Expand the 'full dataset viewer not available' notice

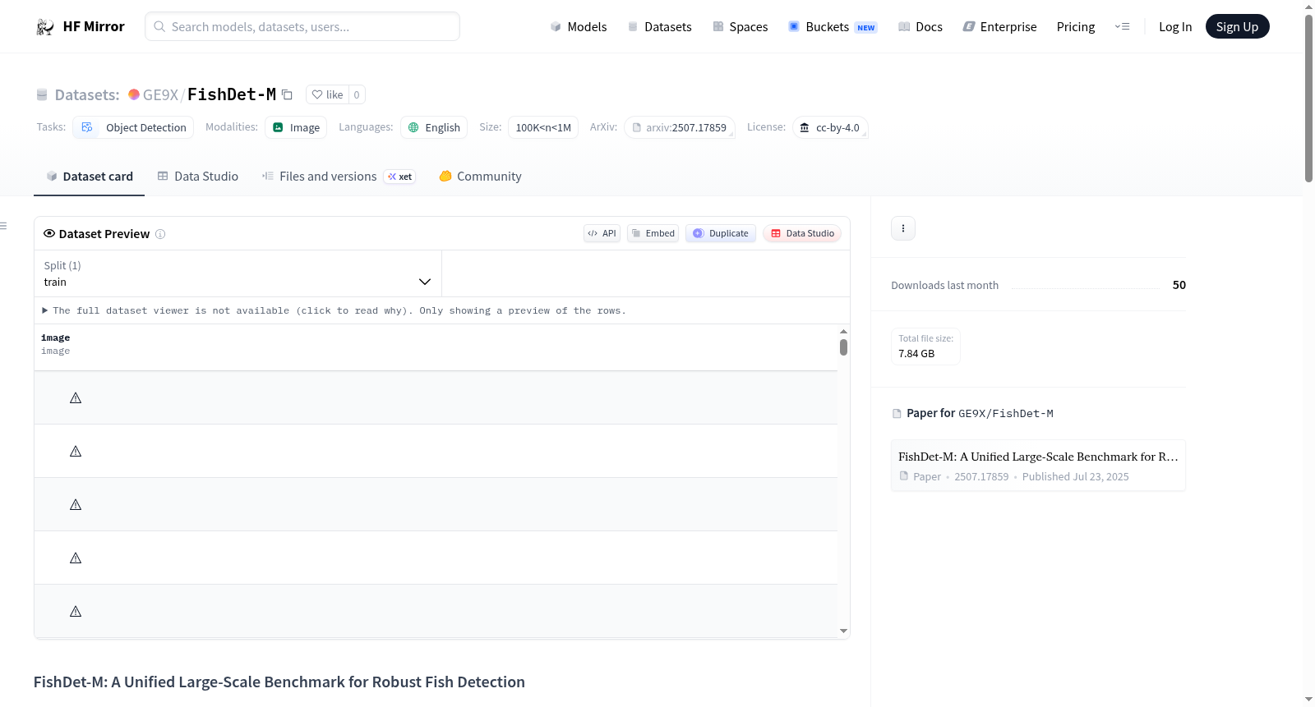pos(334,310)
